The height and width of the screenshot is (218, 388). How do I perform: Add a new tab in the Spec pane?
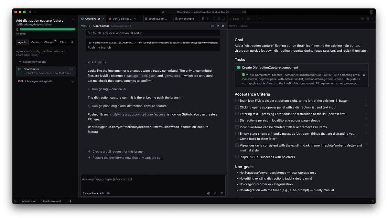tap(260, 19)
